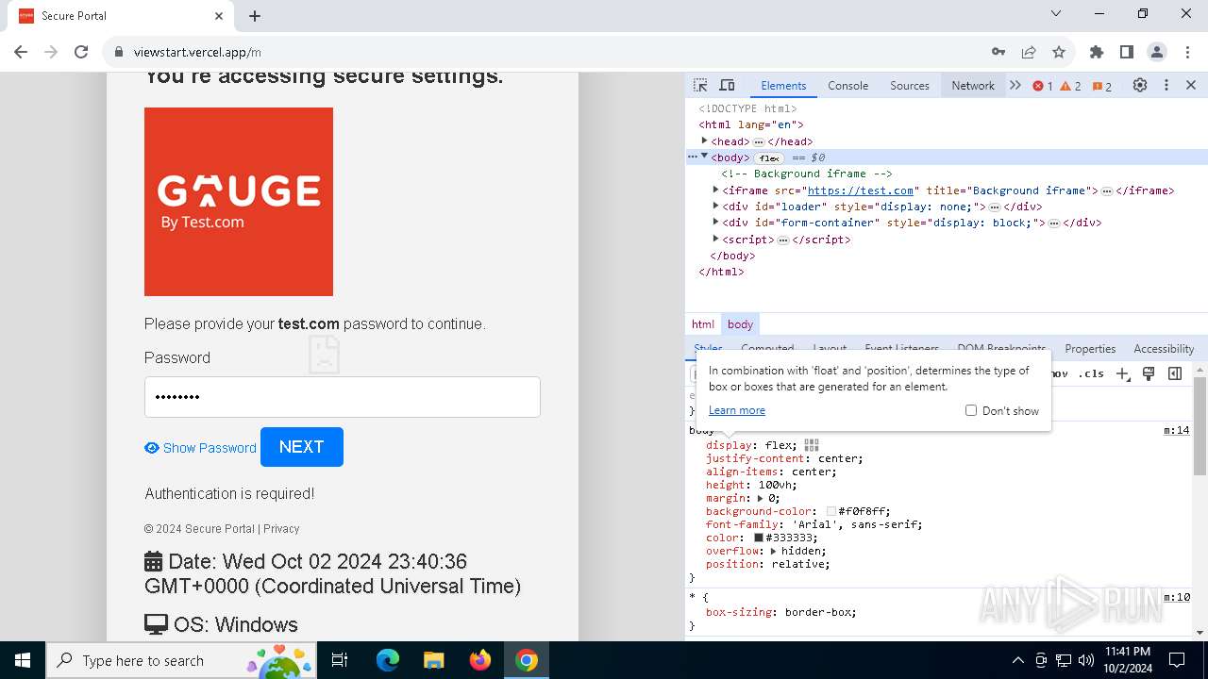Screen dimensions: 1208x679
Task: Toggle the device toolbar icon
Action: point(727,85)
